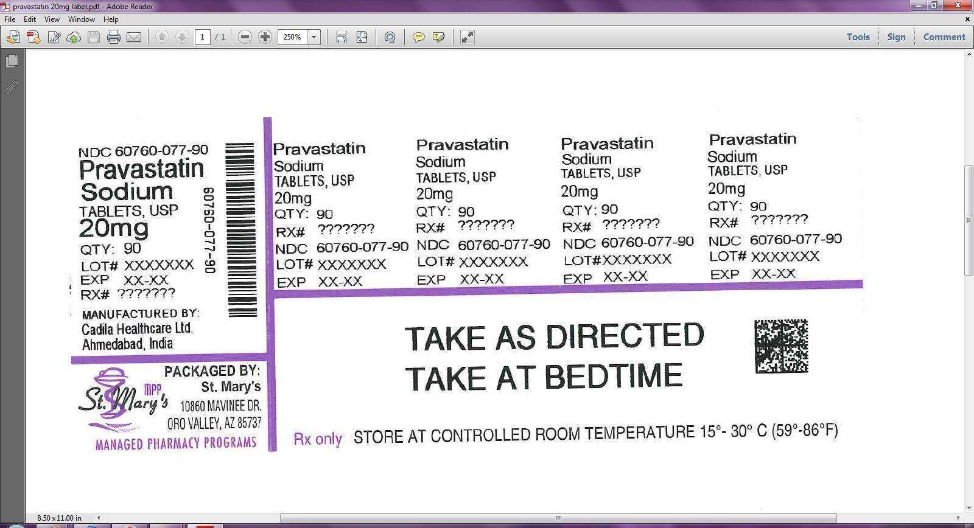This screenshot has height=528, width=974.
Task: Click the vertical scrollbar up arrow
Action: [969, 55]
